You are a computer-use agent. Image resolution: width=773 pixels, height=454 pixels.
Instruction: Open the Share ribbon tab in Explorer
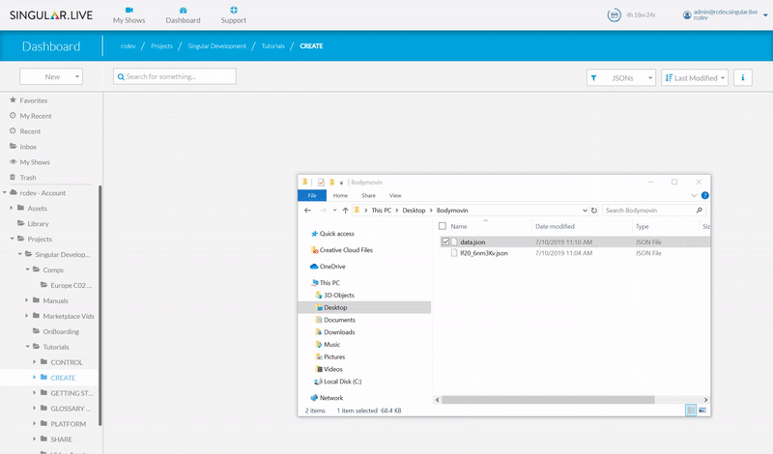tap(368, 196)
